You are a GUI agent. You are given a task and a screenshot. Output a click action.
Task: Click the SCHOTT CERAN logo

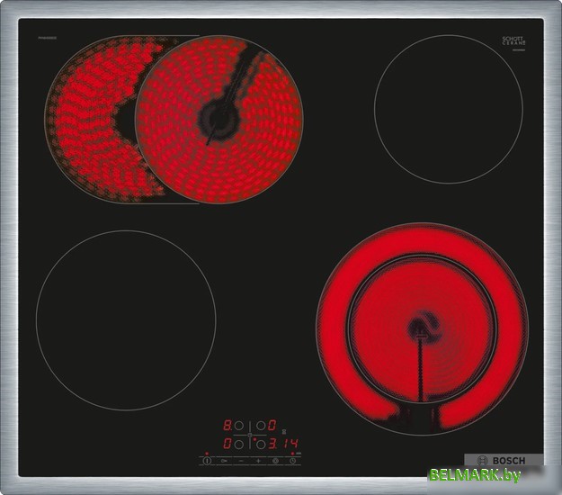coord(513,40)
